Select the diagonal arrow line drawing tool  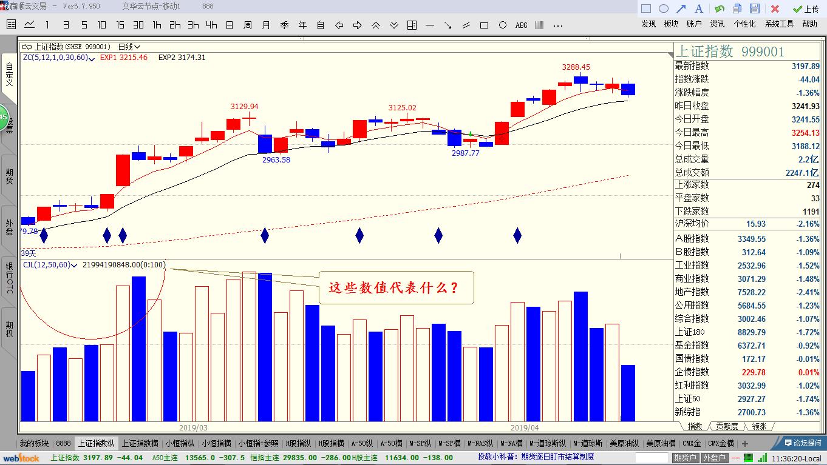coord(448,25)
